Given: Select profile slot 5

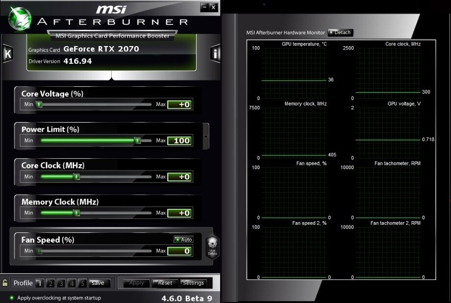Looking at the screenshot, I should 82,283.
